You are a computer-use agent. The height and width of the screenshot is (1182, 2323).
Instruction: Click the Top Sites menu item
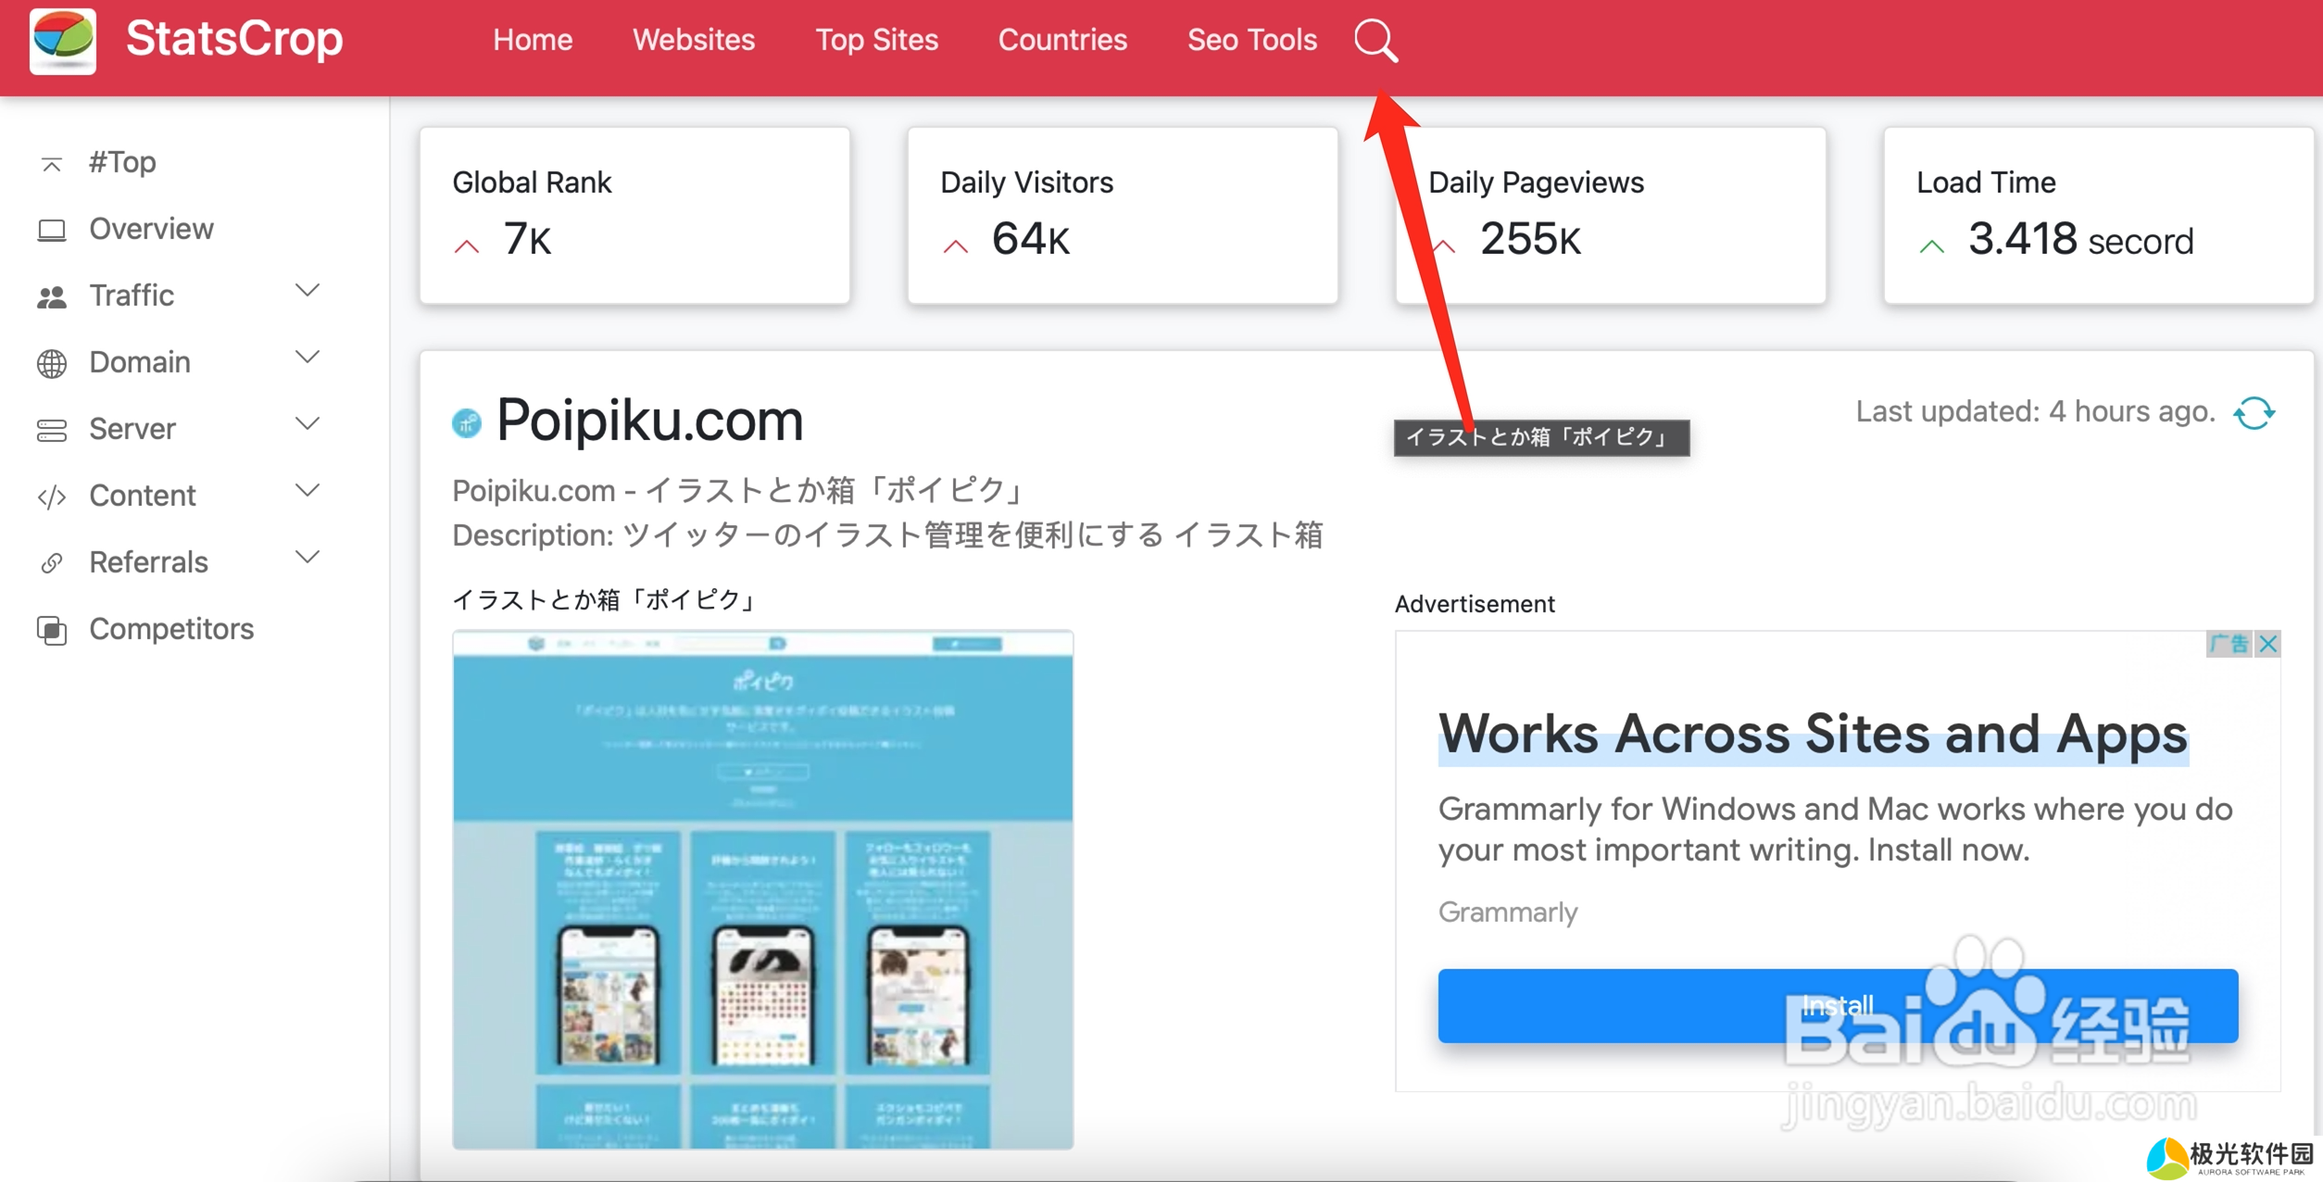[876, 39]
